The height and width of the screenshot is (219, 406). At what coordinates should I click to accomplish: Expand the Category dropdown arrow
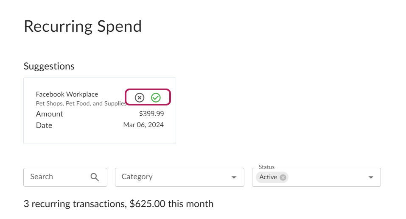coord(234,177)
